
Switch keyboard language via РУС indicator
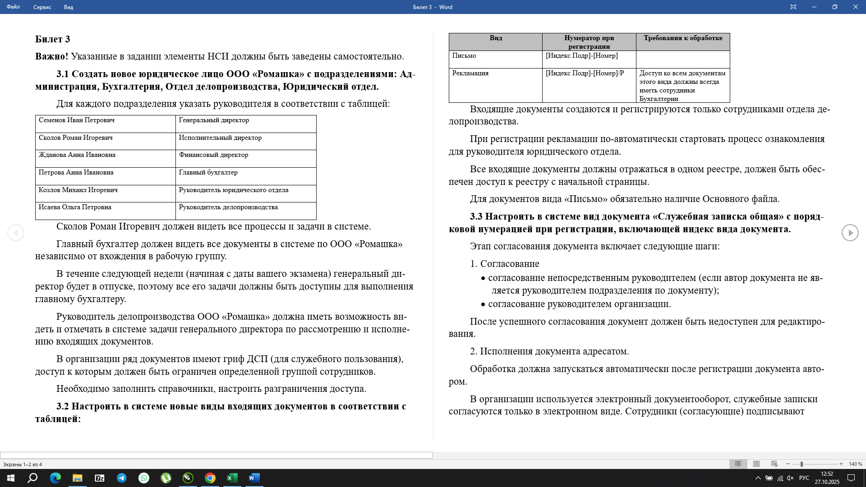805,478
